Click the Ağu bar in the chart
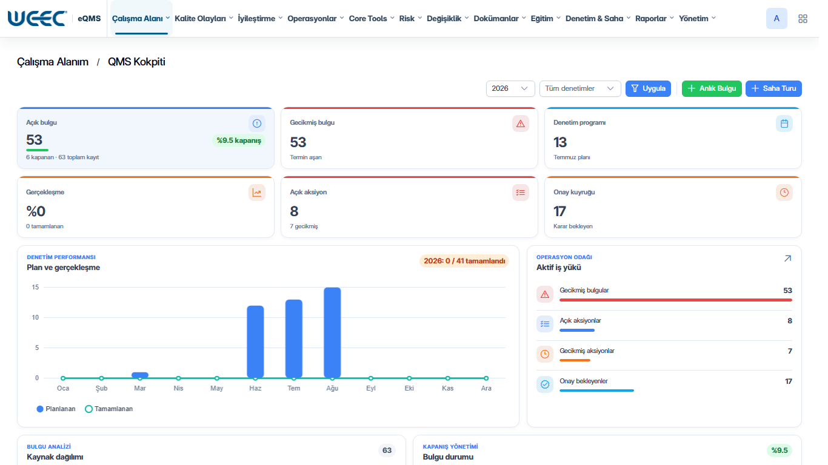This screenshot has width=828, height=465. coord(332,332)
